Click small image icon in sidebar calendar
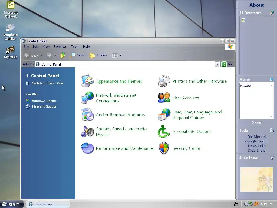The height and width of the screenshot is (208, 277). click(243, 20)
